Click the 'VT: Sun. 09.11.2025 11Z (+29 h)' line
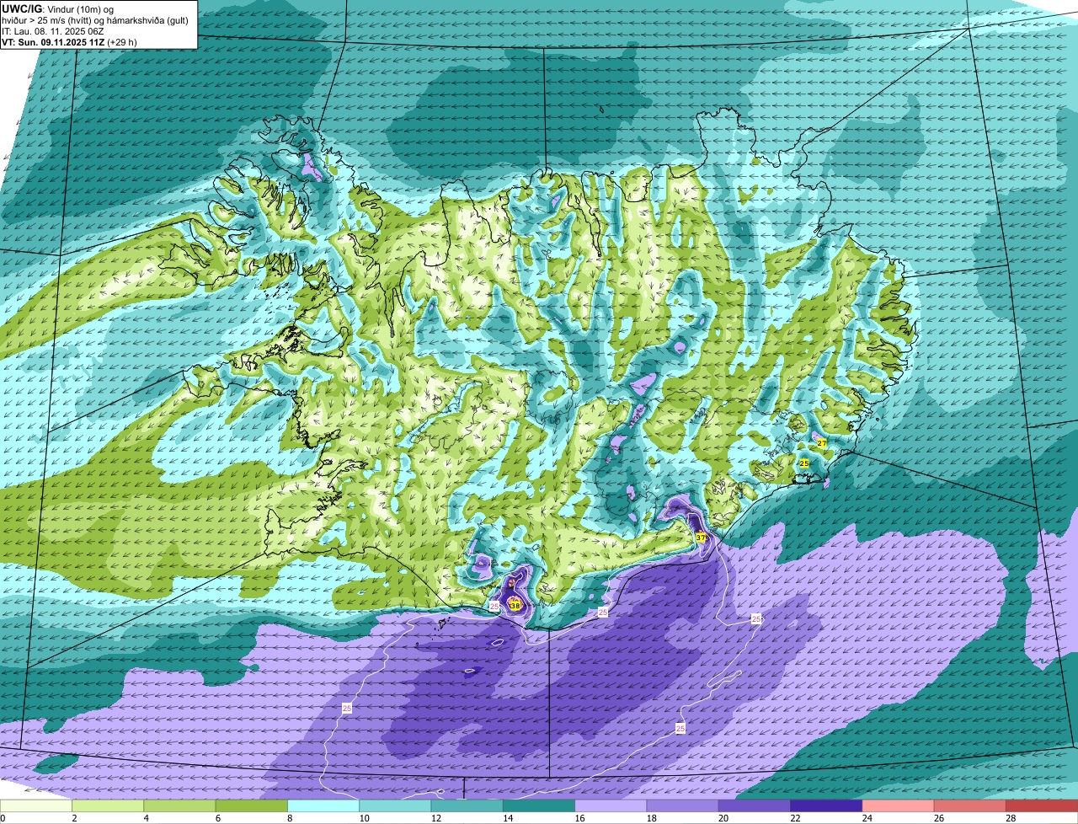This screenshot has height=824, width=1078. pyautogui.click(x=69, y=42)
